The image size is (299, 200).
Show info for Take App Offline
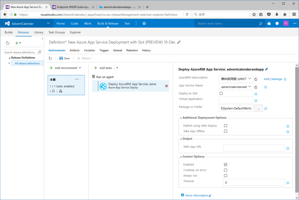288,132
